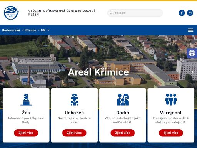197x148 pixels.
Task: Go to the next slide arrow
Action: 192,72
